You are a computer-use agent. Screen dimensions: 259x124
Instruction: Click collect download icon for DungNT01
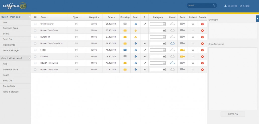click(193, 37)
